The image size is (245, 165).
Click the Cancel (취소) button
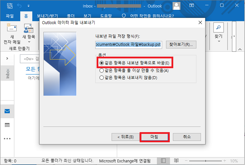coord(187,137)
